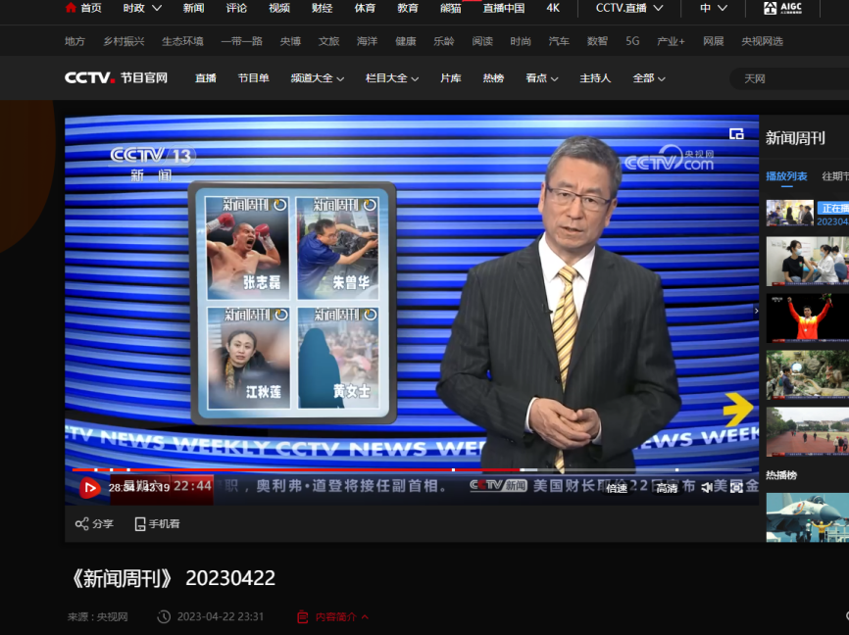The image size is (849, 635).
Task: Open the 财经 top navigation item
Action: tap(323, 8)
